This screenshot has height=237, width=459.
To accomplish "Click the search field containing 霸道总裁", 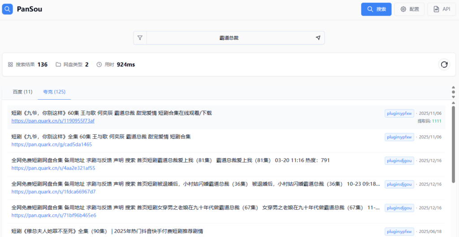I will (x=229, y=38).
